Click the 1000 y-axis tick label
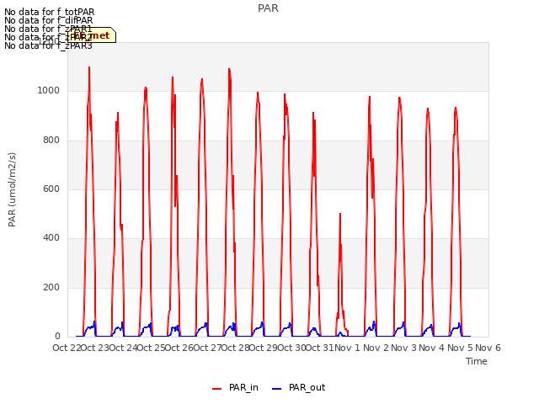539x404 pixels. click(49, 91)
